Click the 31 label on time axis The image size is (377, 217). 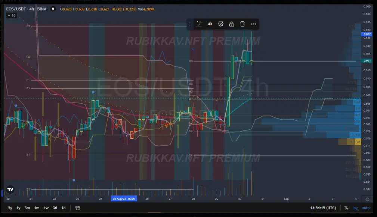coord(263,199)
